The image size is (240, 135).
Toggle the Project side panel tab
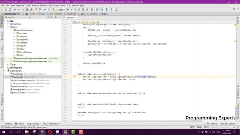pyautogui.click(x=2, y=22)
